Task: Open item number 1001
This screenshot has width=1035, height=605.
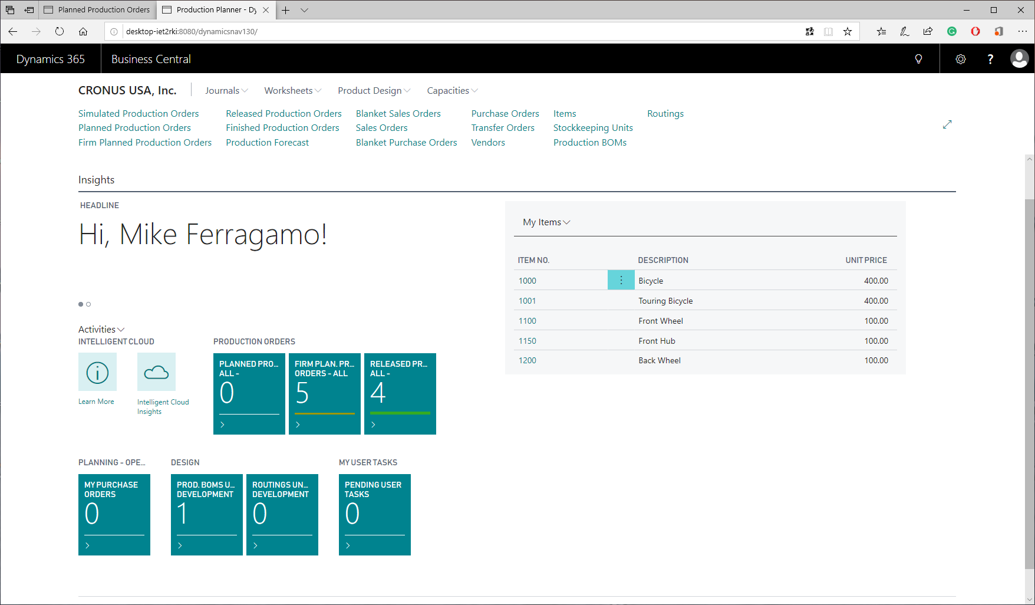Action: (527, 301)
